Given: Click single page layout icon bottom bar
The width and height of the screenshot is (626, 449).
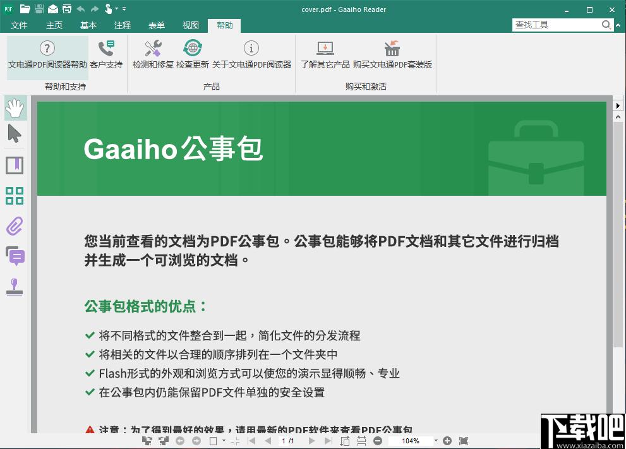Looking at the screenshot, I should pos(213,441).
